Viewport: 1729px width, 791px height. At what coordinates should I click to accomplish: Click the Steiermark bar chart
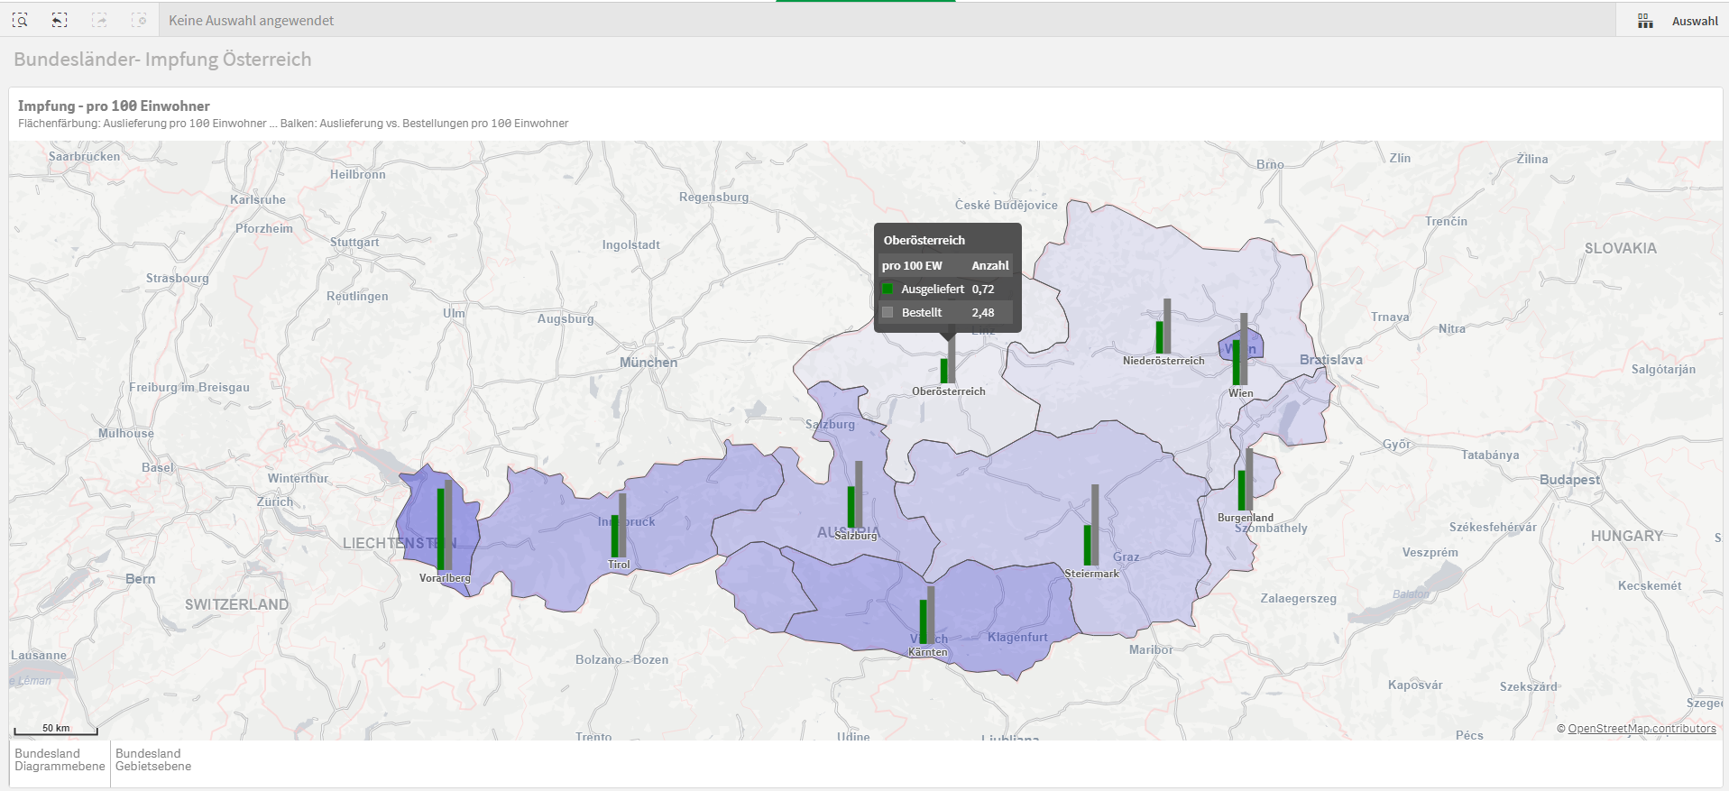(1091, 525)
